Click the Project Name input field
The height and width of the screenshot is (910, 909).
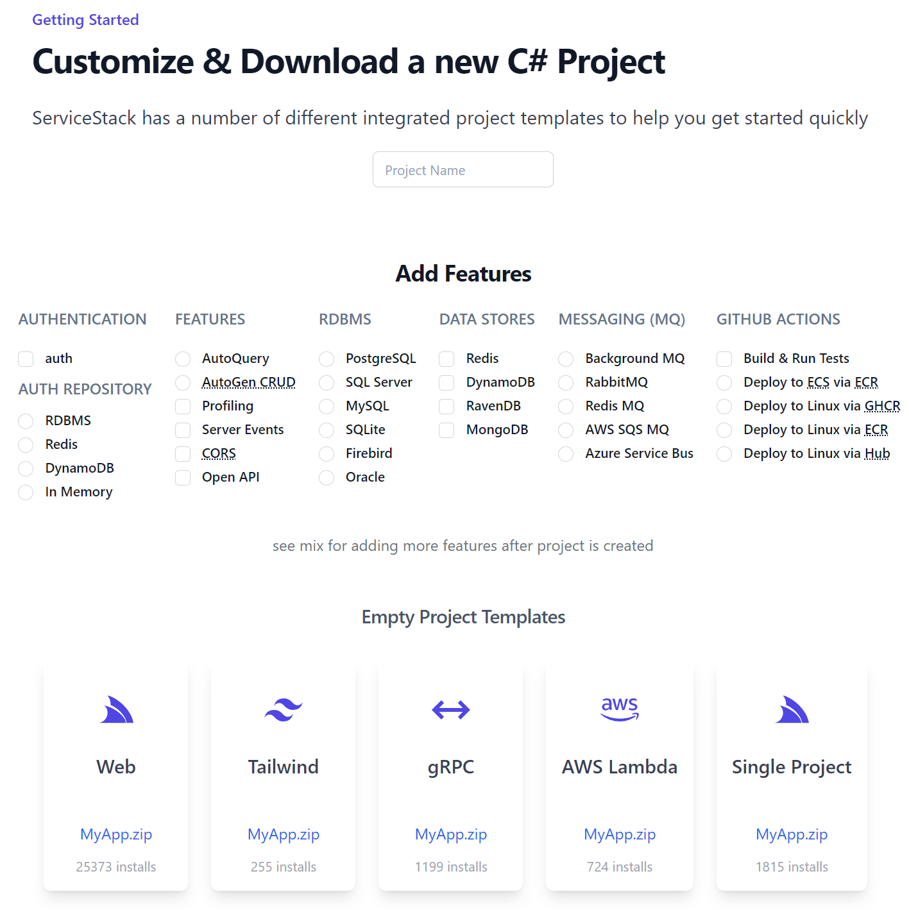pos(463,169)
